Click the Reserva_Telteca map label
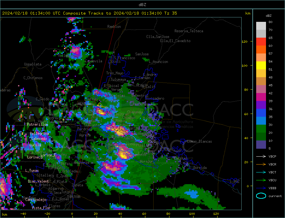This screenshot has width=285, height=218. click(x=189, y=31)
